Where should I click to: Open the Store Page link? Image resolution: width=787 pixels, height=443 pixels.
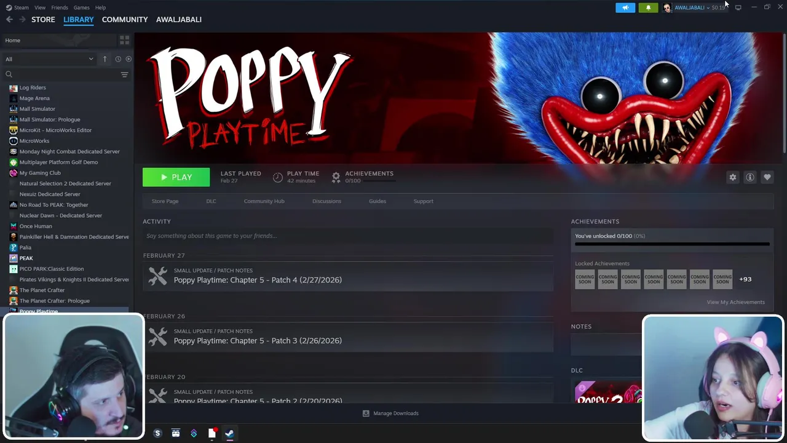(165, 201)
